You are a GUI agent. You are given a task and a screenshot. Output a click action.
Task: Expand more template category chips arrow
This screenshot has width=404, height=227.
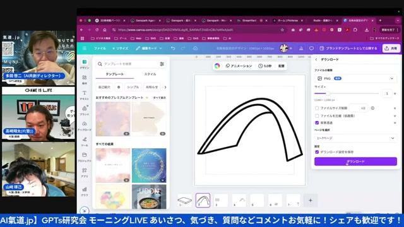[x=165, y=87]
